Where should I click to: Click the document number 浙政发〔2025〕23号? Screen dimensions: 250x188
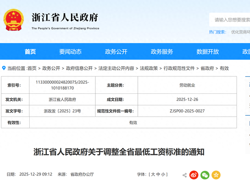tap(62, 111)
